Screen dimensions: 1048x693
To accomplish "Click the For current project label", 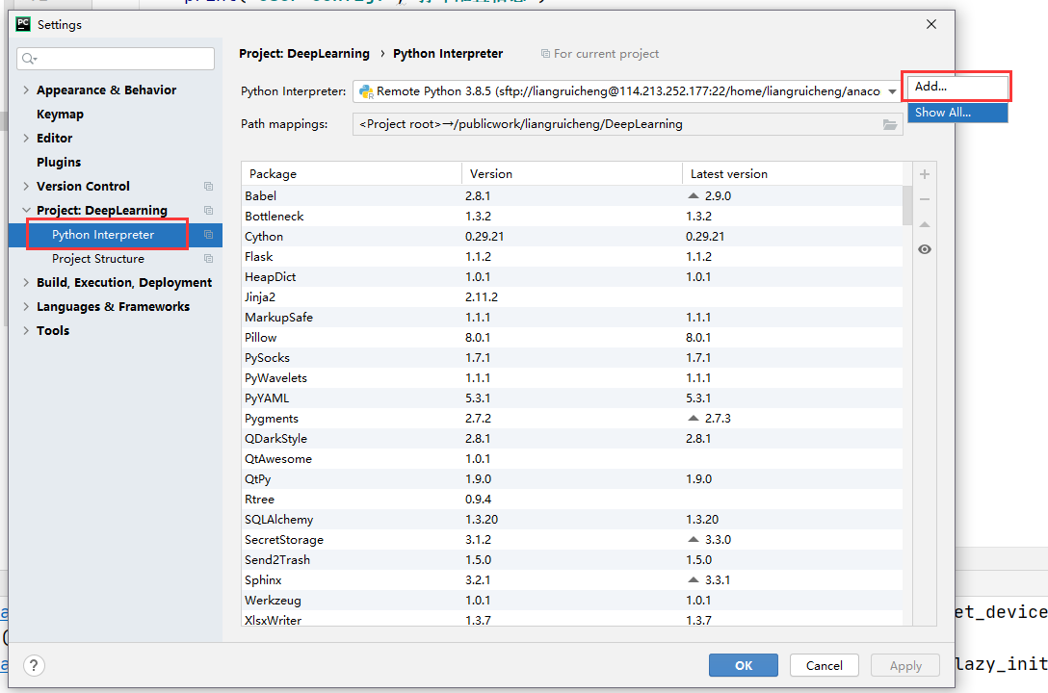I will pos(606,53).
